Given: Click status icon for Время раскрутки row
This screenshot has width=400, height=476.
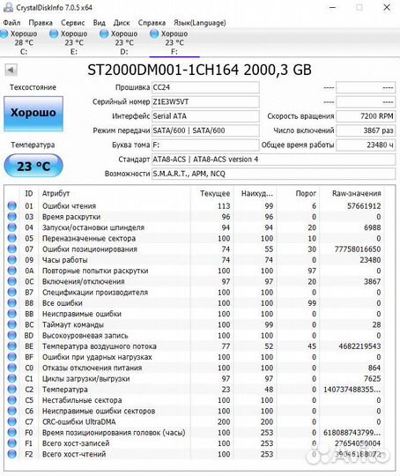Looking at the screenshot, I should [x=12, y=217].
